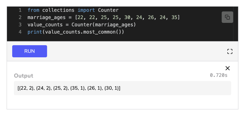Viewport: 244px width, 116px height.
Task: Place cursor on the 'import' keyword
Action: 86,10
